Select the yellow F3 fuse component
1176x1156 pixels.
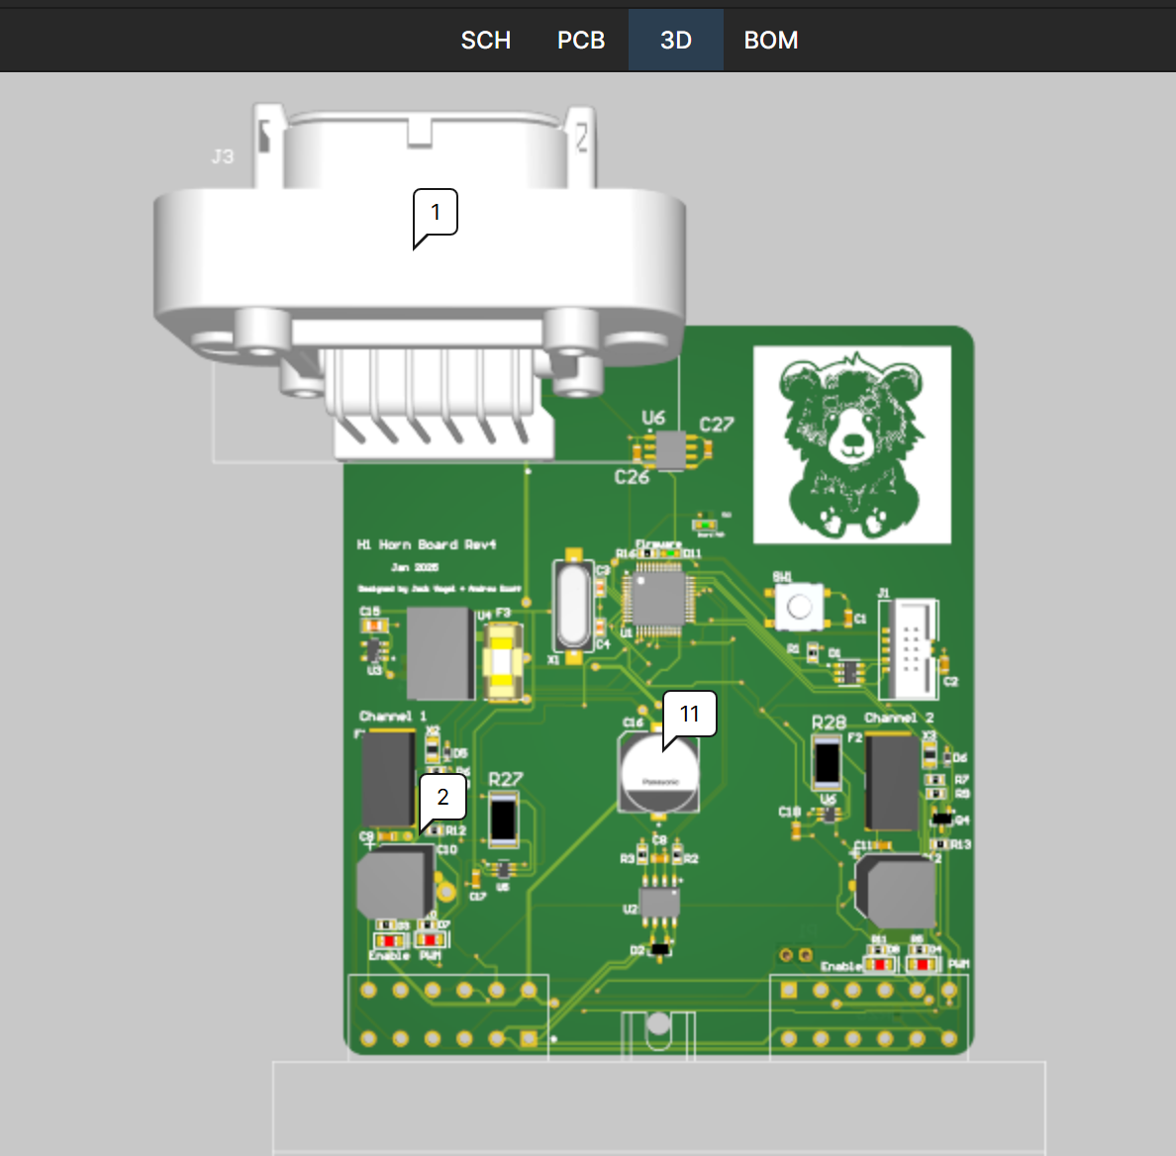coord(503,662)
